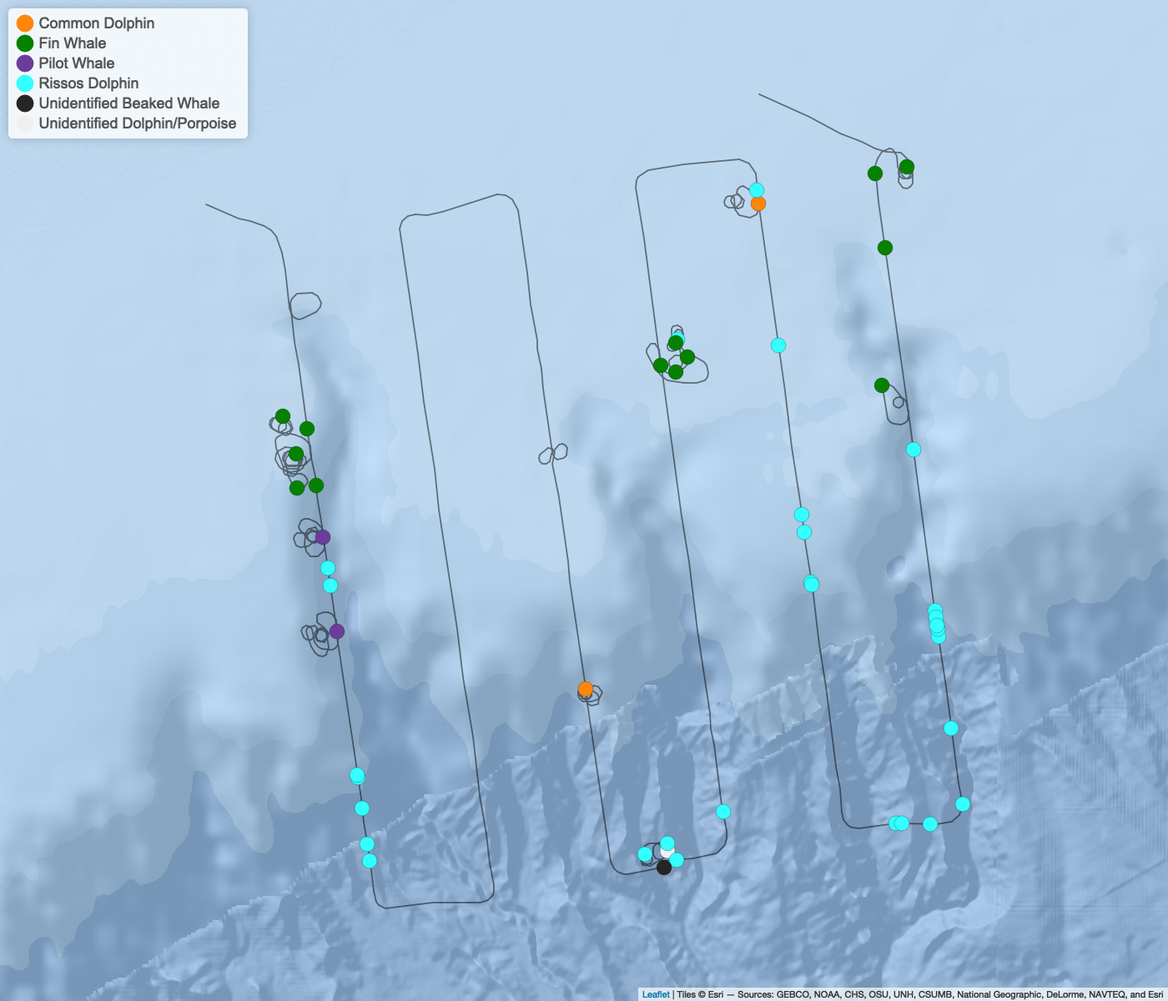The image size is (1168, 1001).
Task: Click the white Unidentified Dolphin/Porpoise legend swatch
Action: 26,123
